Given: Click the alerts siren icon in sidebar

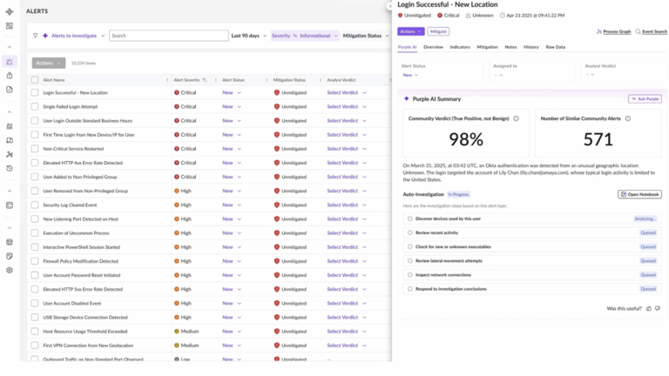Looking at the screenshot, I should click(10, 62).
